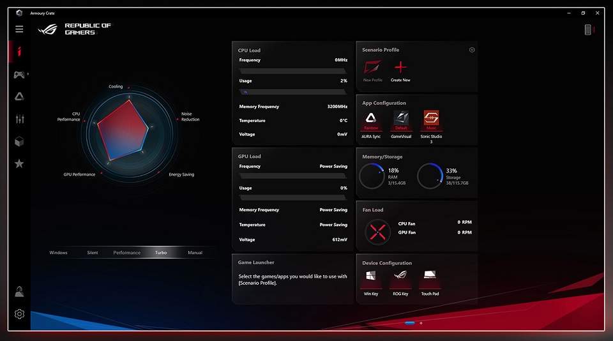The height and width of the screenshot is (341, 613).
Task: Open the Game Library gamepad icon
Action: tap(19, 74)
